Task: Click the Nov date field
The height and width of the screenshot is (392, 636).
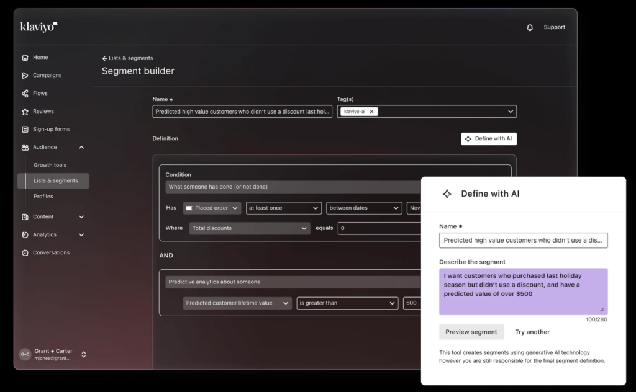Action: coord(414,208)
